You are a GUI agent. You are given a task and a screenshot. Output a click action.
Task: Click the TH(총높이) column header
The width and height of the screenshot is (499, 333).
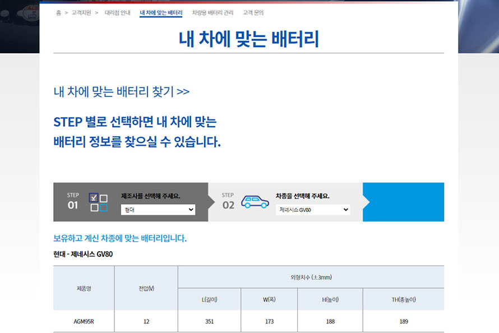tap(403, 299)
